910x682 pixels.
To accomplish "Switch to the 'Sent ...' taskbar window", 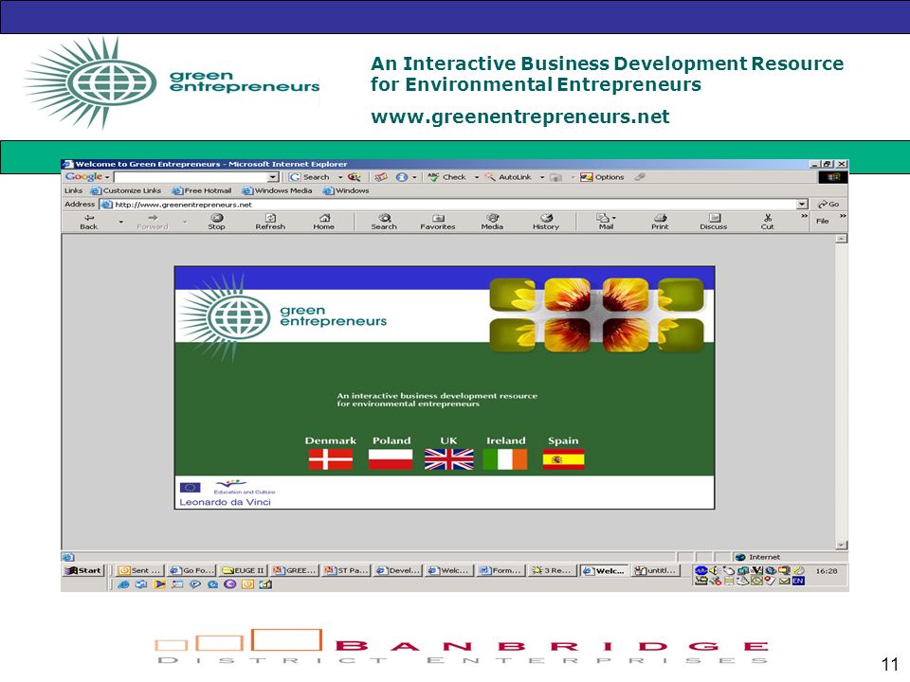I will [x=139, y=570].
